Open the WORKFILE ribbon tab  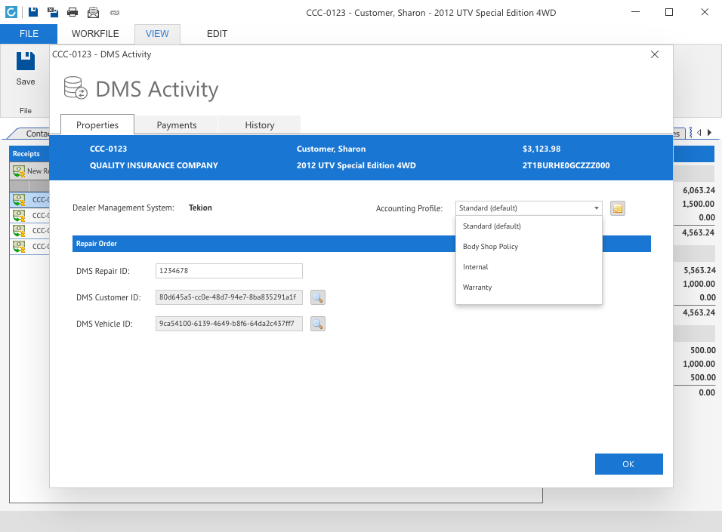click(x=95, y=34)
